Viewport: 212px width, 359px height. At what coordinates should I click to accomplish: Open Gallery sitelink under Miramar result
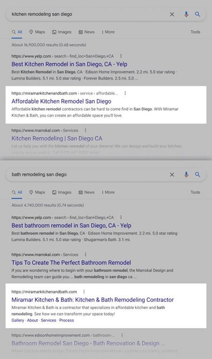(17, 321)
